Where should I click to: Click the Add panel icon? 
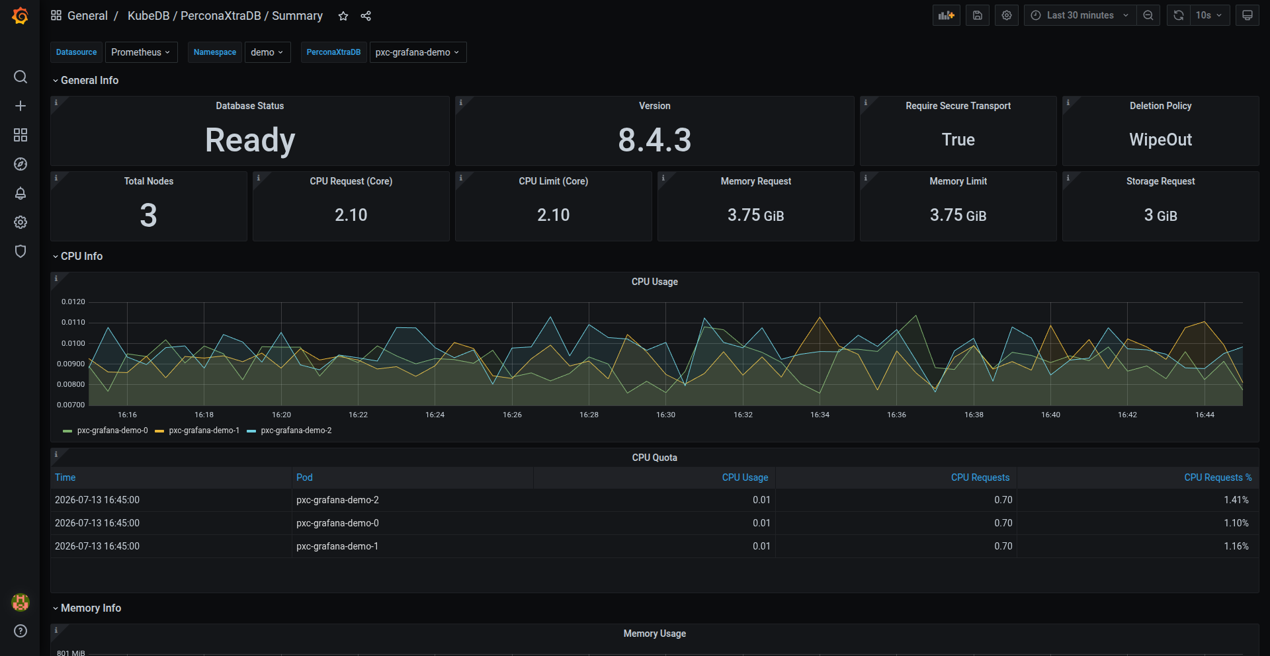pos(947,15)
